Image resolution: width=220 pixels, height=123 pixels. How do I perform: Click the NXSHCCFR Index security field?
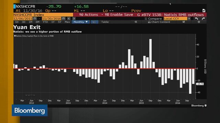[43, 15]
